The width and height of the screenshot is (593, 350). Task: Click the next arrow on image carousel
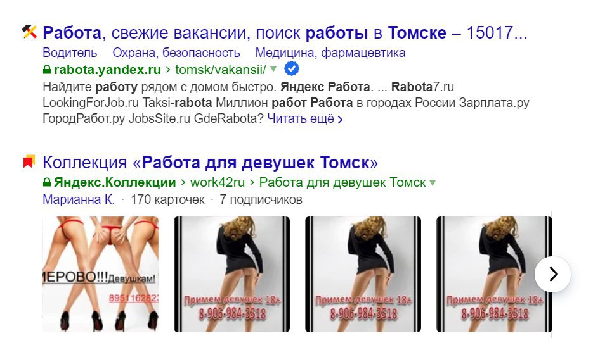pyautogui.click(x=552, y=274)
